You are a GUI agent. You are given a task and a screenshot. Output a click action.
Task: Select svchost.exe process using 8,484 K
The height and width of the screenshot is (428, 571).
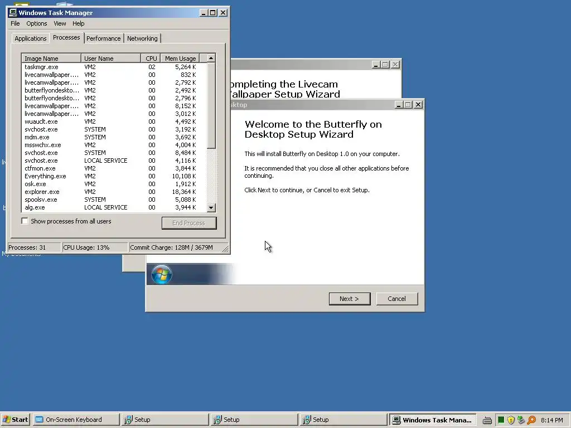(x=114, y=153)
